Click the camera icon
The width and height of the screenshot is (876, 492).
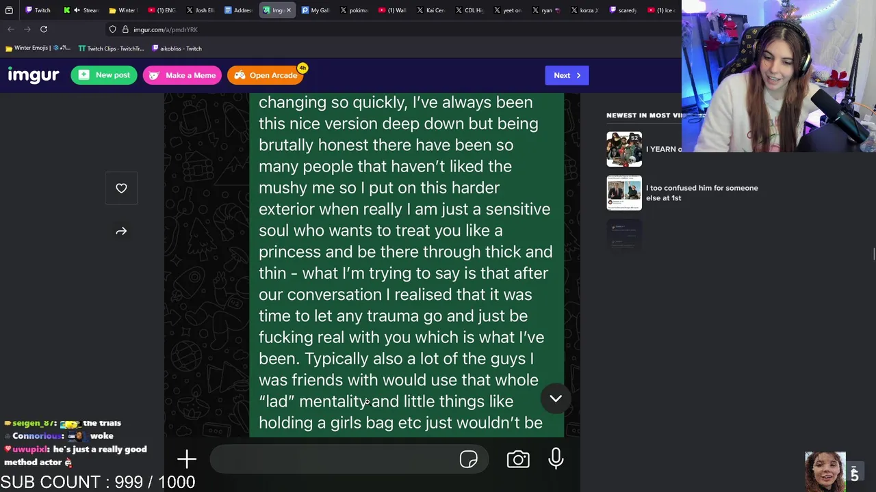pos(518,459)
